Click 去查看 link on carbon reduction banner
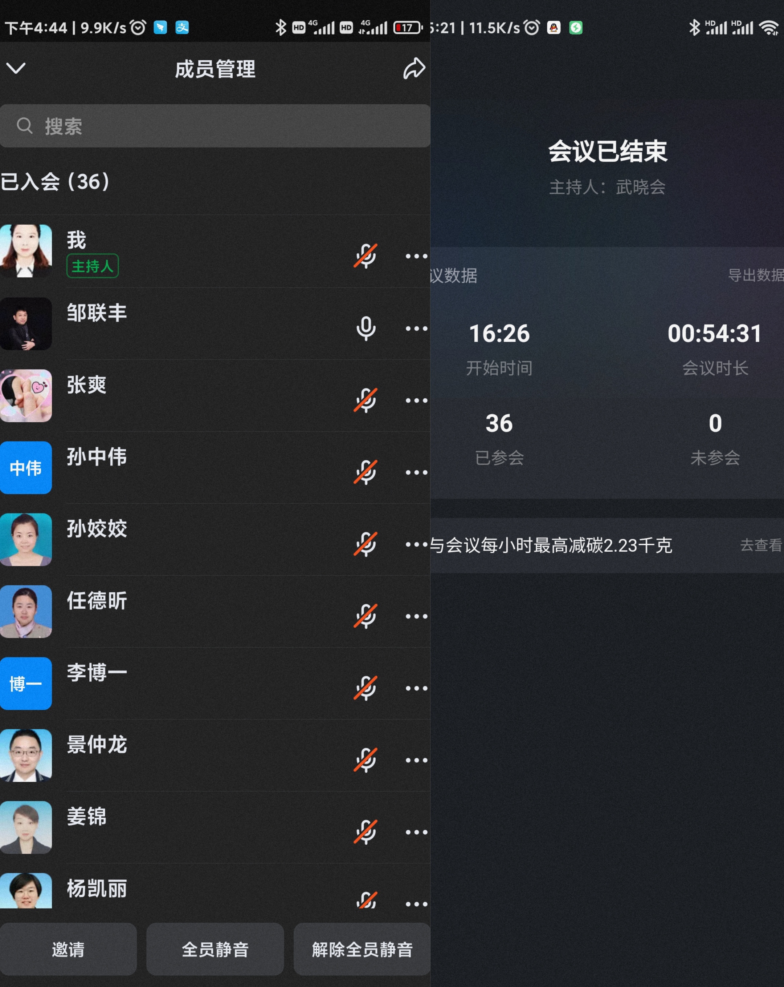Image resolution: width=784 pixels, height=987 pixels. (761, 545)
